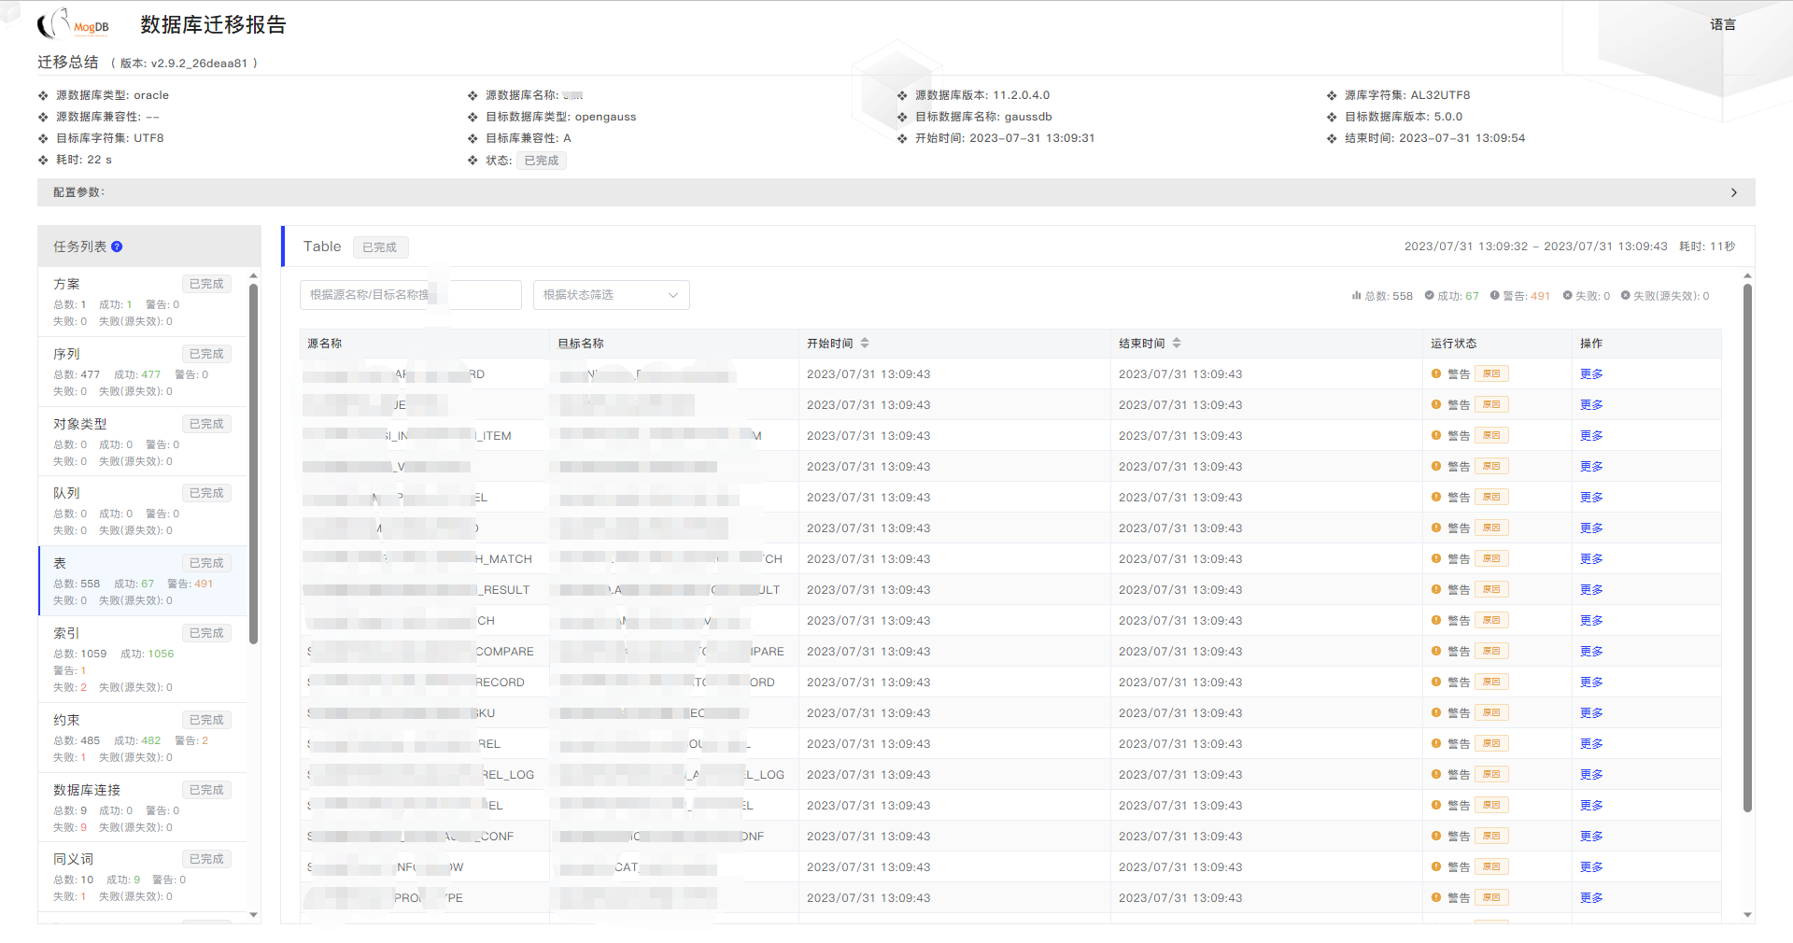The image size is (1793, 943).
Task: Open 更多 for the COMPARE row
Action: click(1591, 652)
